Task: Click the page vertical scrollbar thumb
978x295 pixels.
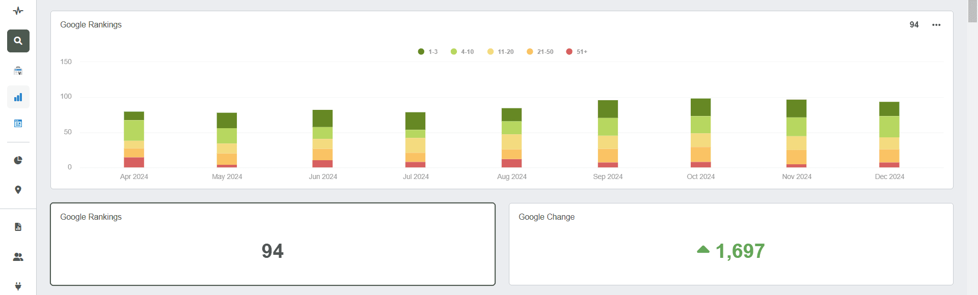Action: pos(972,11)
